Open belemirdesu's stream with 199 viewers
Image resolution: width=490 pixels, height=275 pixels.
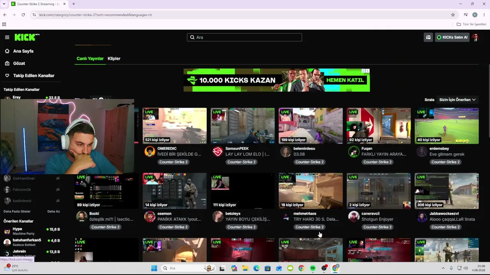tap(310, 126)
